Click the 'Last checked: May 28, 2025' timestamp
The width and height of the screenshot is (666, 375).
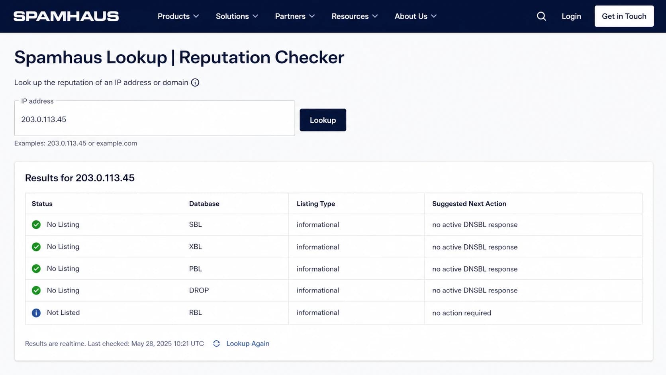coord(146,344)
